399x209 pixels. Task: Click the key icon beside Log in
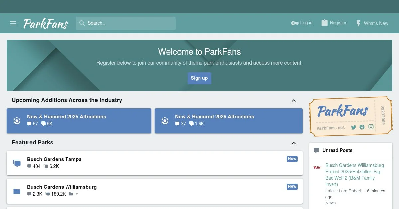295,23
